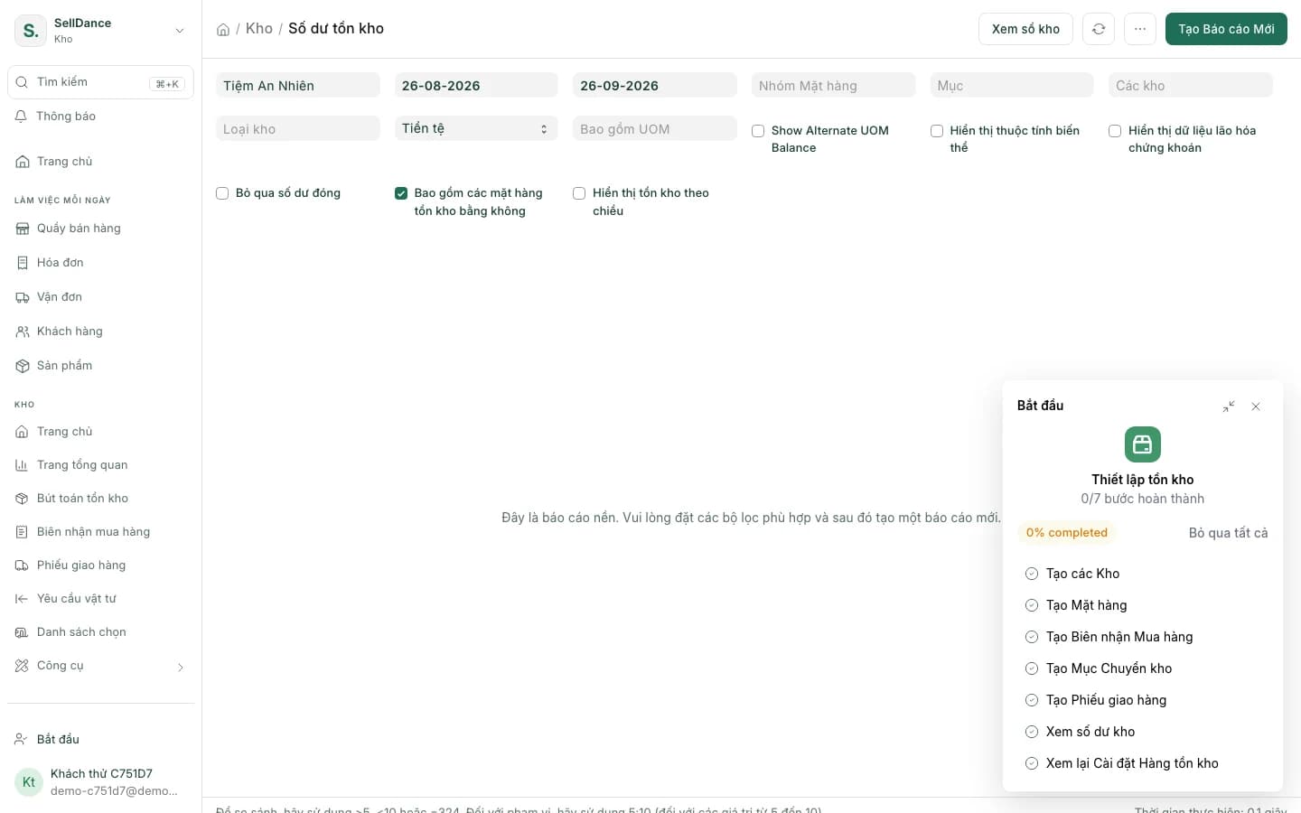Open the Tạo Mặt hàng onboarding step
Viewport: 1301px width, 813px height.
[x=1086, y=605]
